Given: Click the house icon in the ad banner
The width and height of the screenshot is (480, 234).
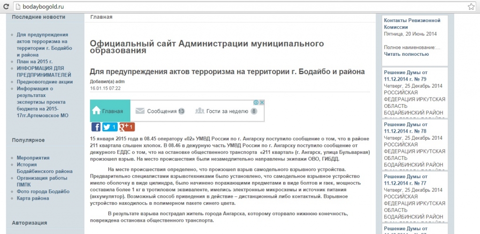Looking at the screenshot, I should pos(96,110).
